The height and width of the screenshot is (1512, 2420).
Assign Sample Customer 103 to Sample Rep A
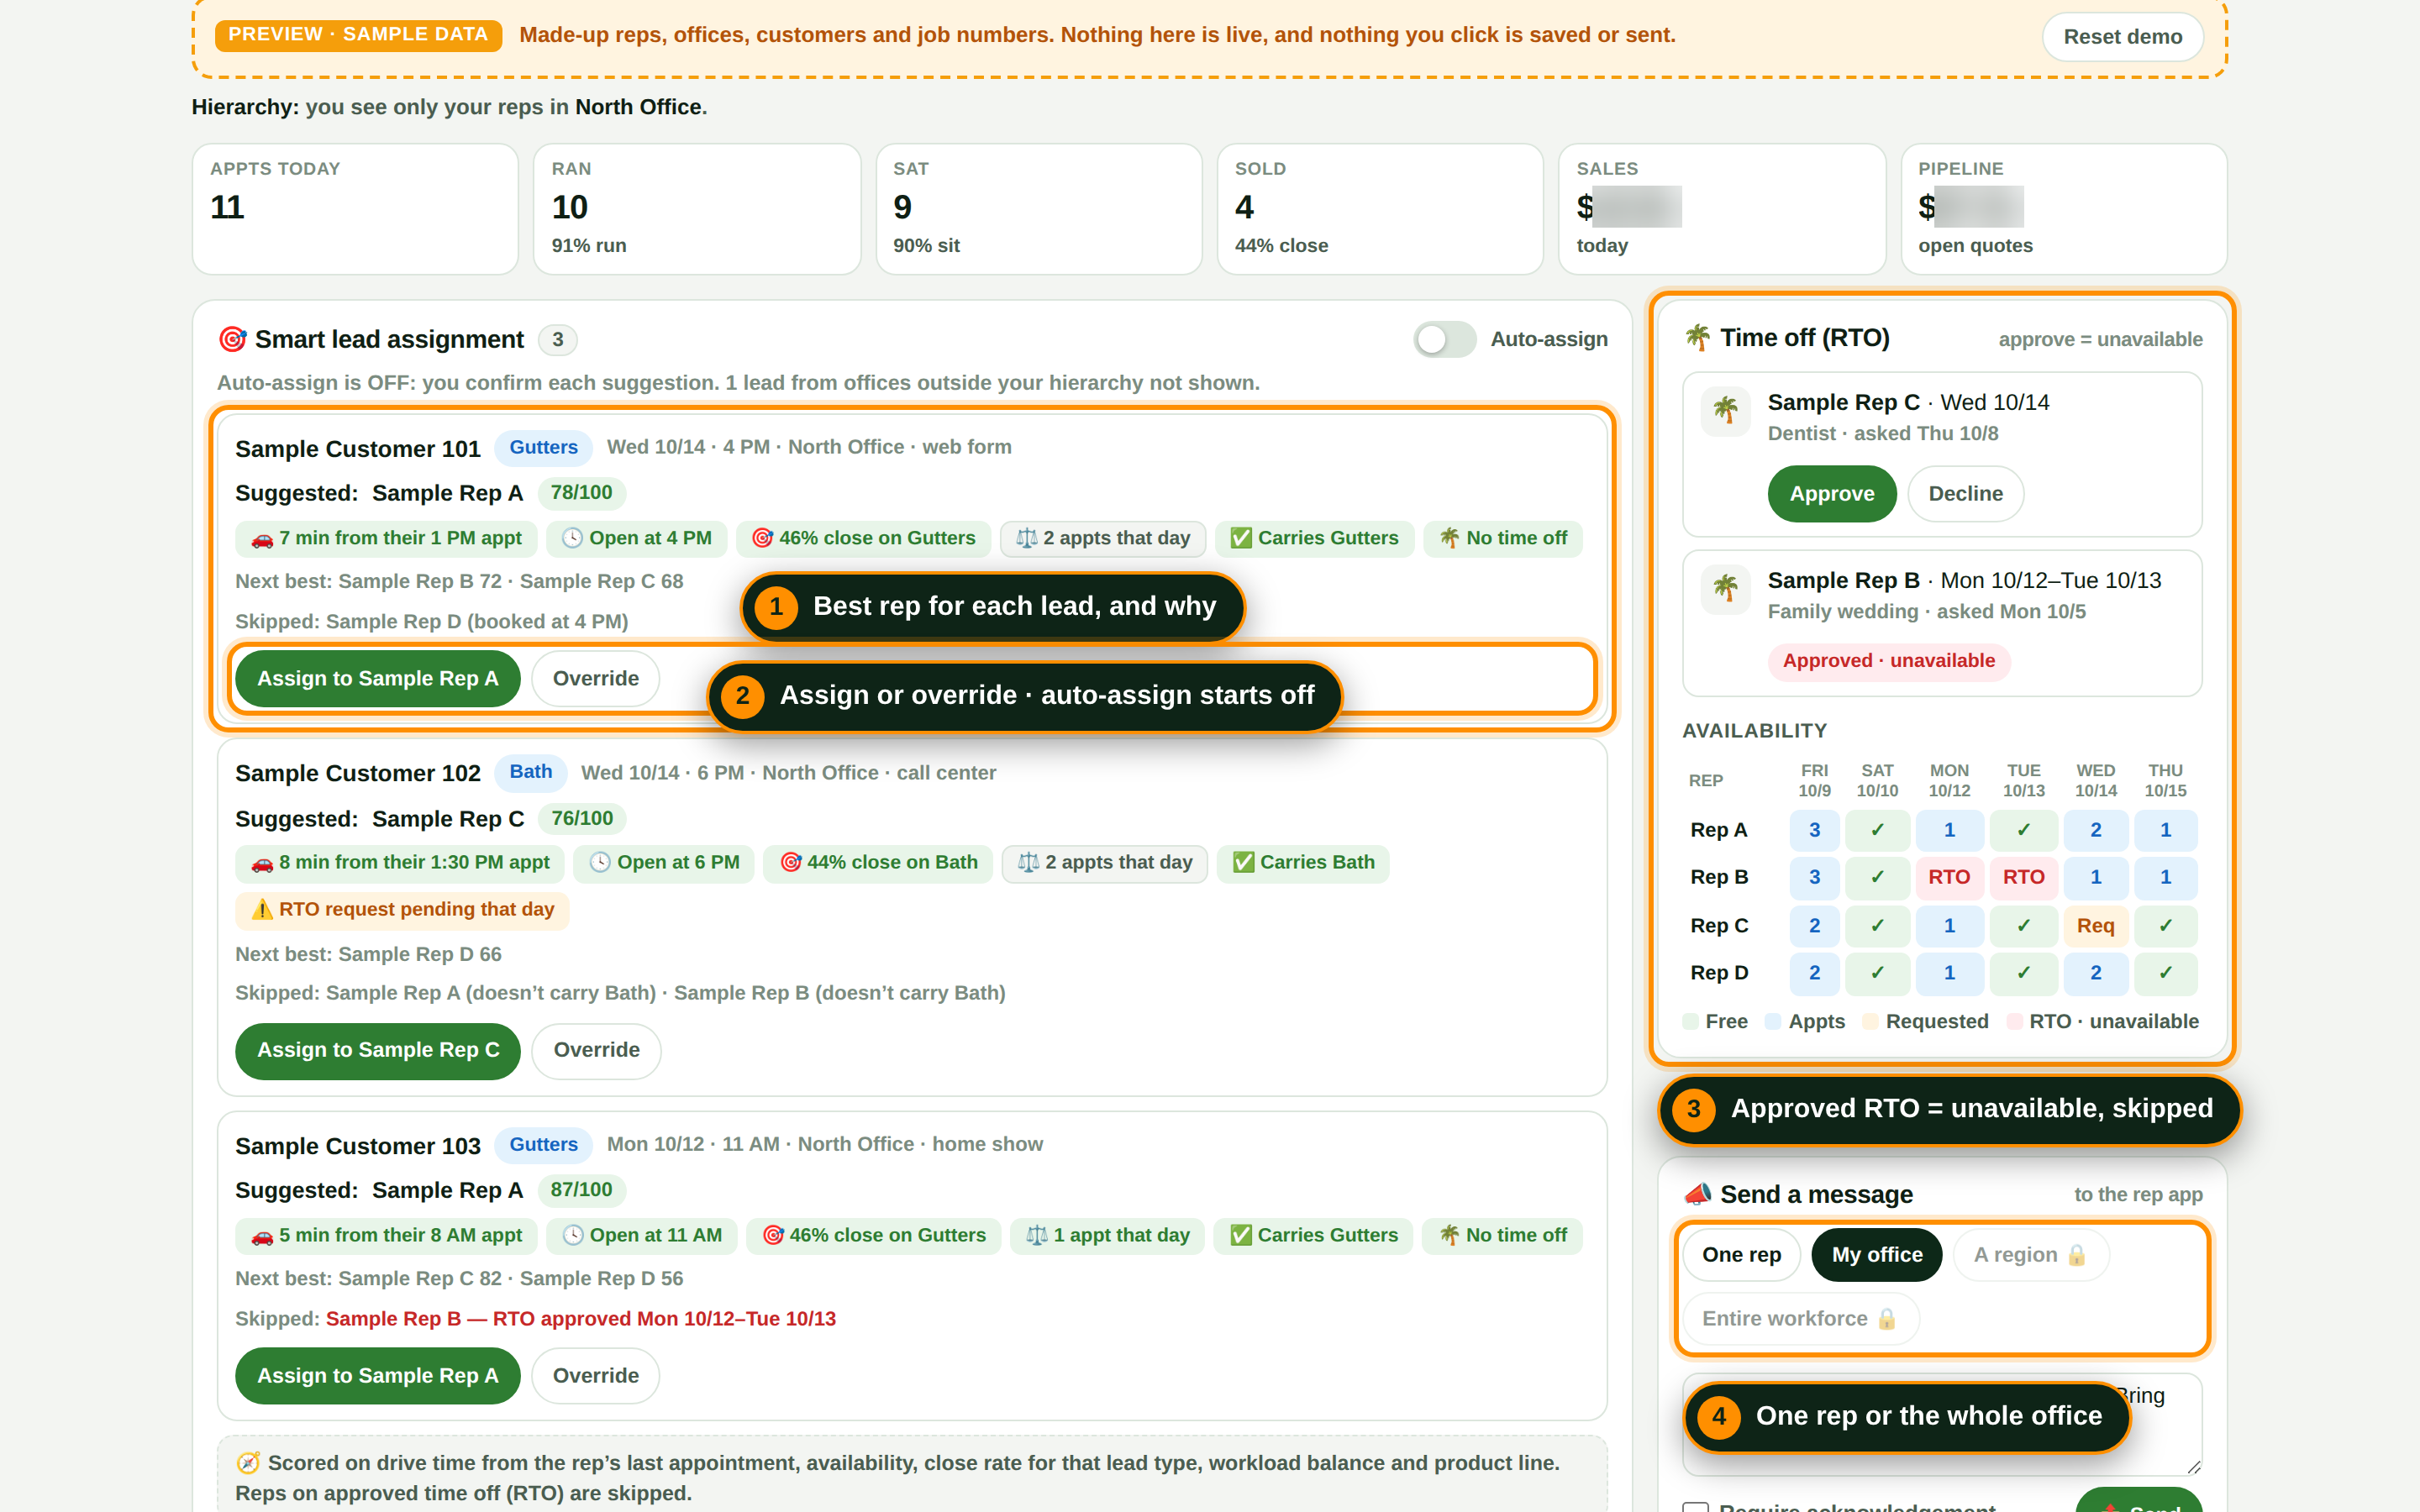[377, 1376]
